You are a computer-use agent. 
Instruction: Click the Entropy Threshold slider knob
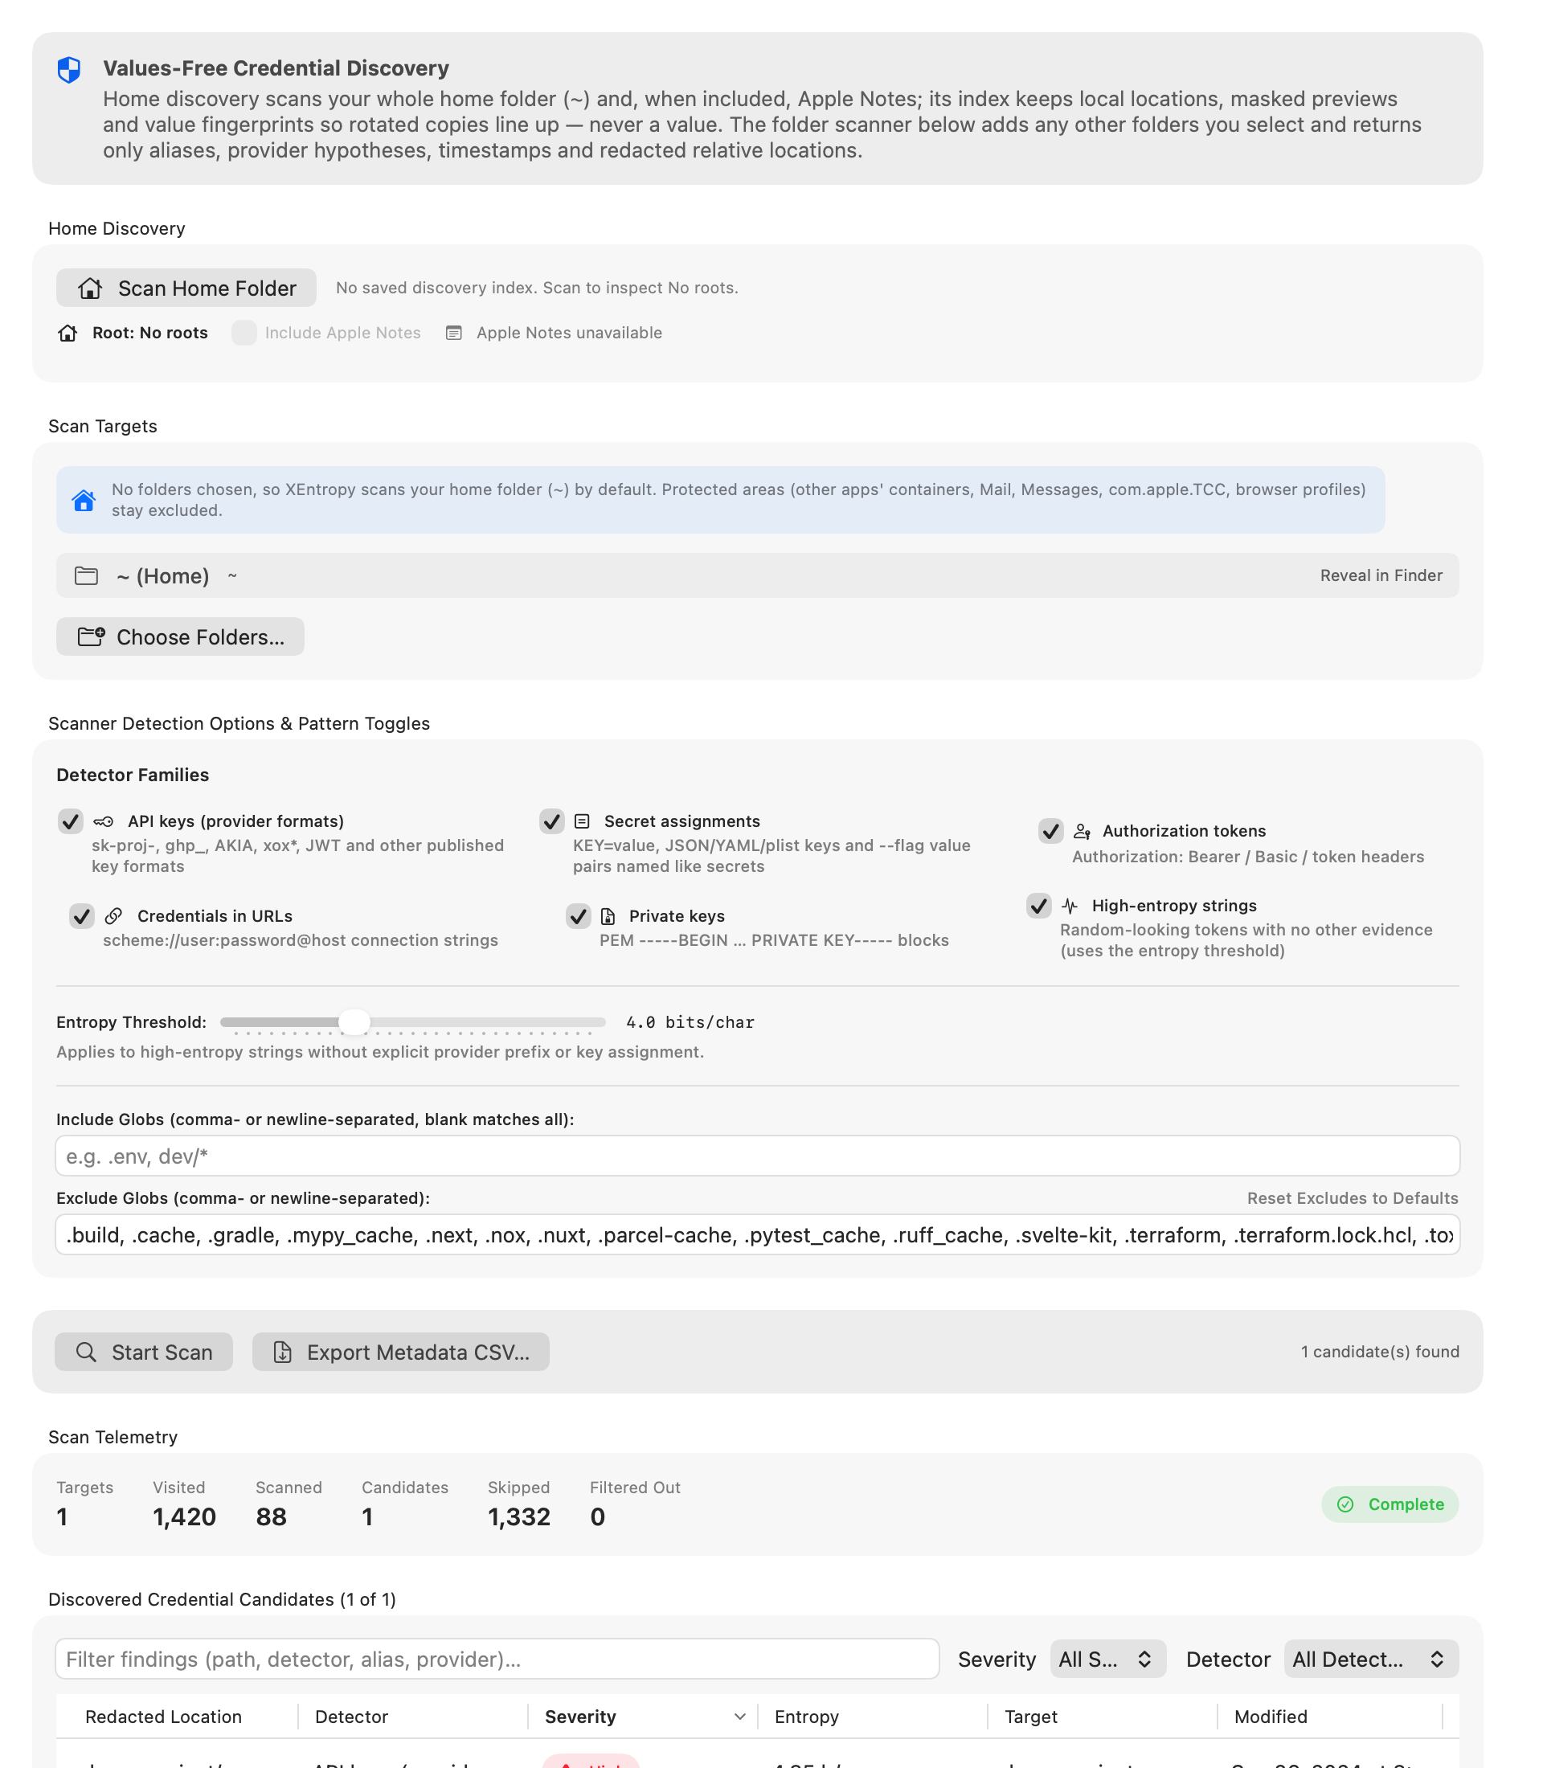click(x=354, y=1022)
